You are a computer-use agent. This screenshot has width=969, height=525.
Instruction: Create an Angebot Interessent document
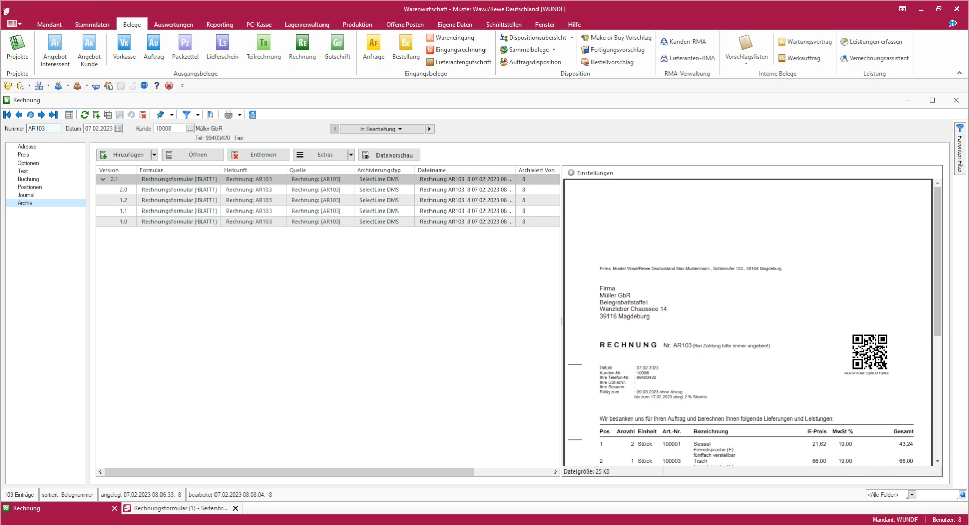click(55, 50)
